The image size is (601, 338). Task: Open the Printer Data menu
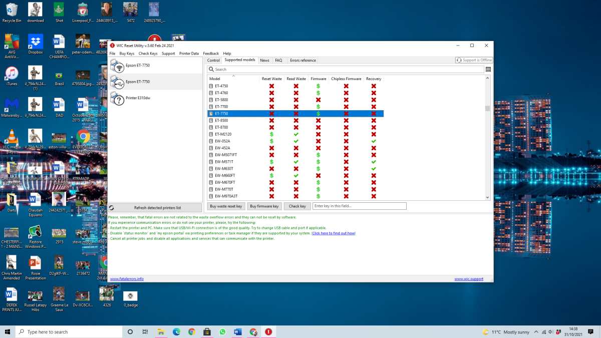(x=189, y=54)
